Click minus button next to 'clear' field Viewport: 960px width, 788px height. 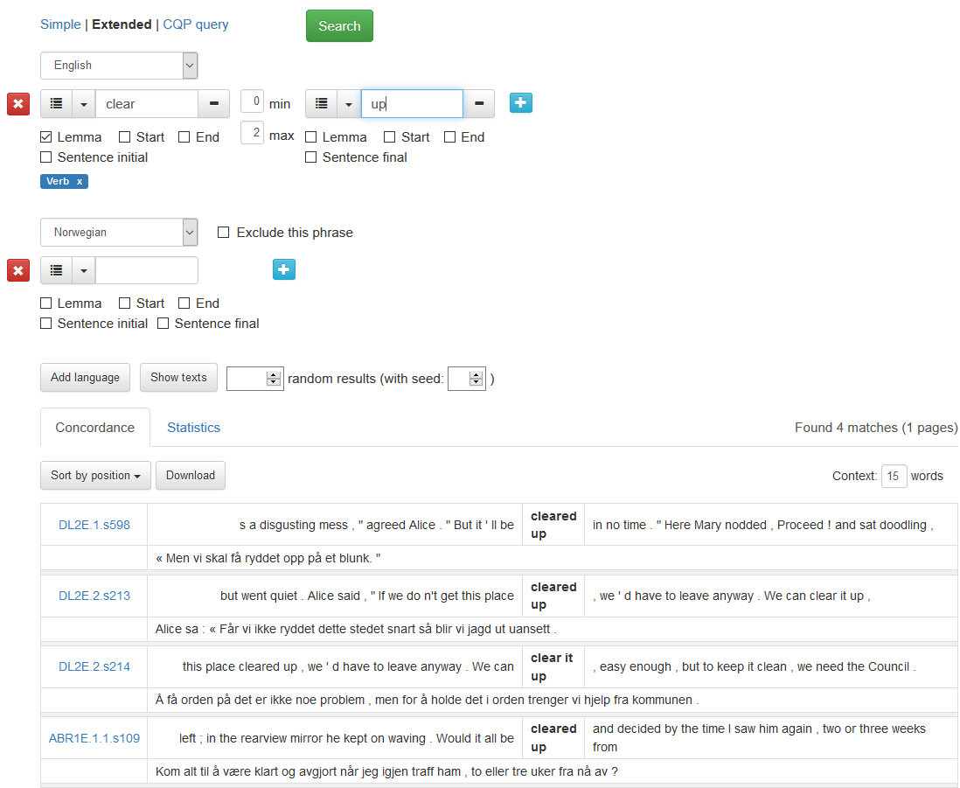pyautogui.click(x=214, y=104)
